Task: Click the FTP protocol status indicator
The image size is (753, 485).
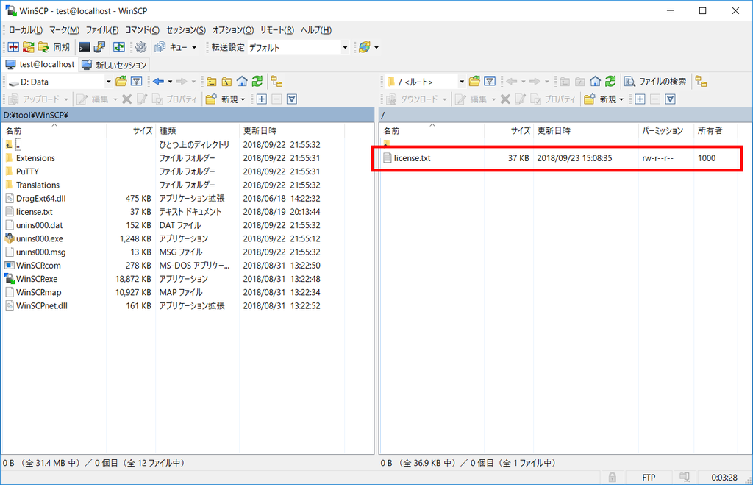Action: point(649,478)
